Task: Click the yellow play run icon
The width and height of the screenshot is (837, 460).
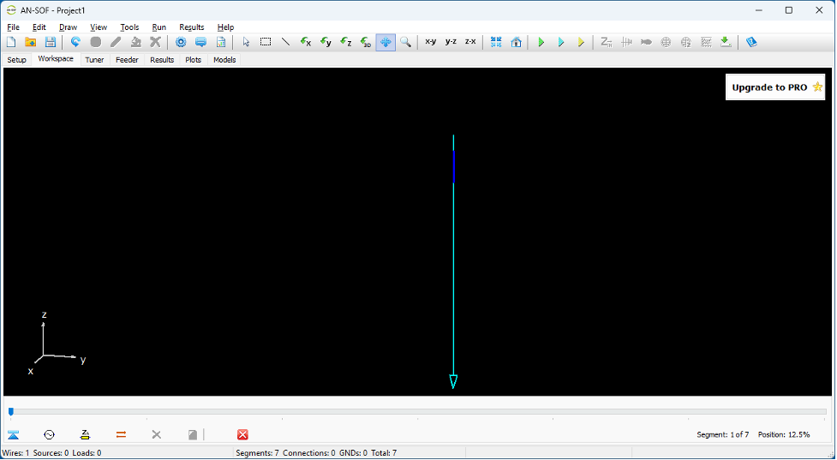Action: pyautogui.click(x=581, y=42)
